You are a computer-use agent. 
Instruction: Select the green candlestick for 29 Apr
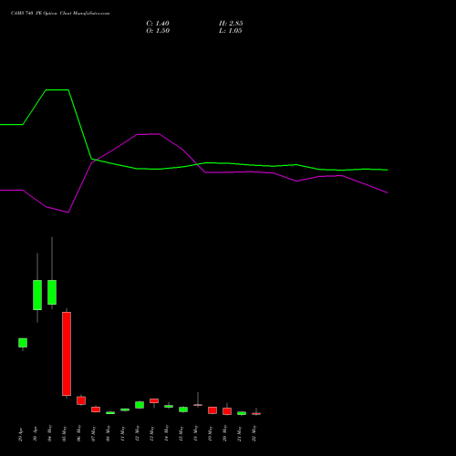(23, 343)
